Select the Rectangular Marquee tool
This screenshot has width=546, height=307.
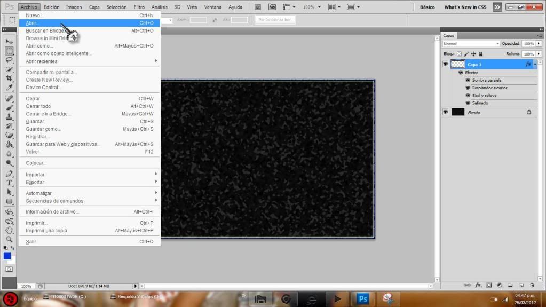[9, 51]
